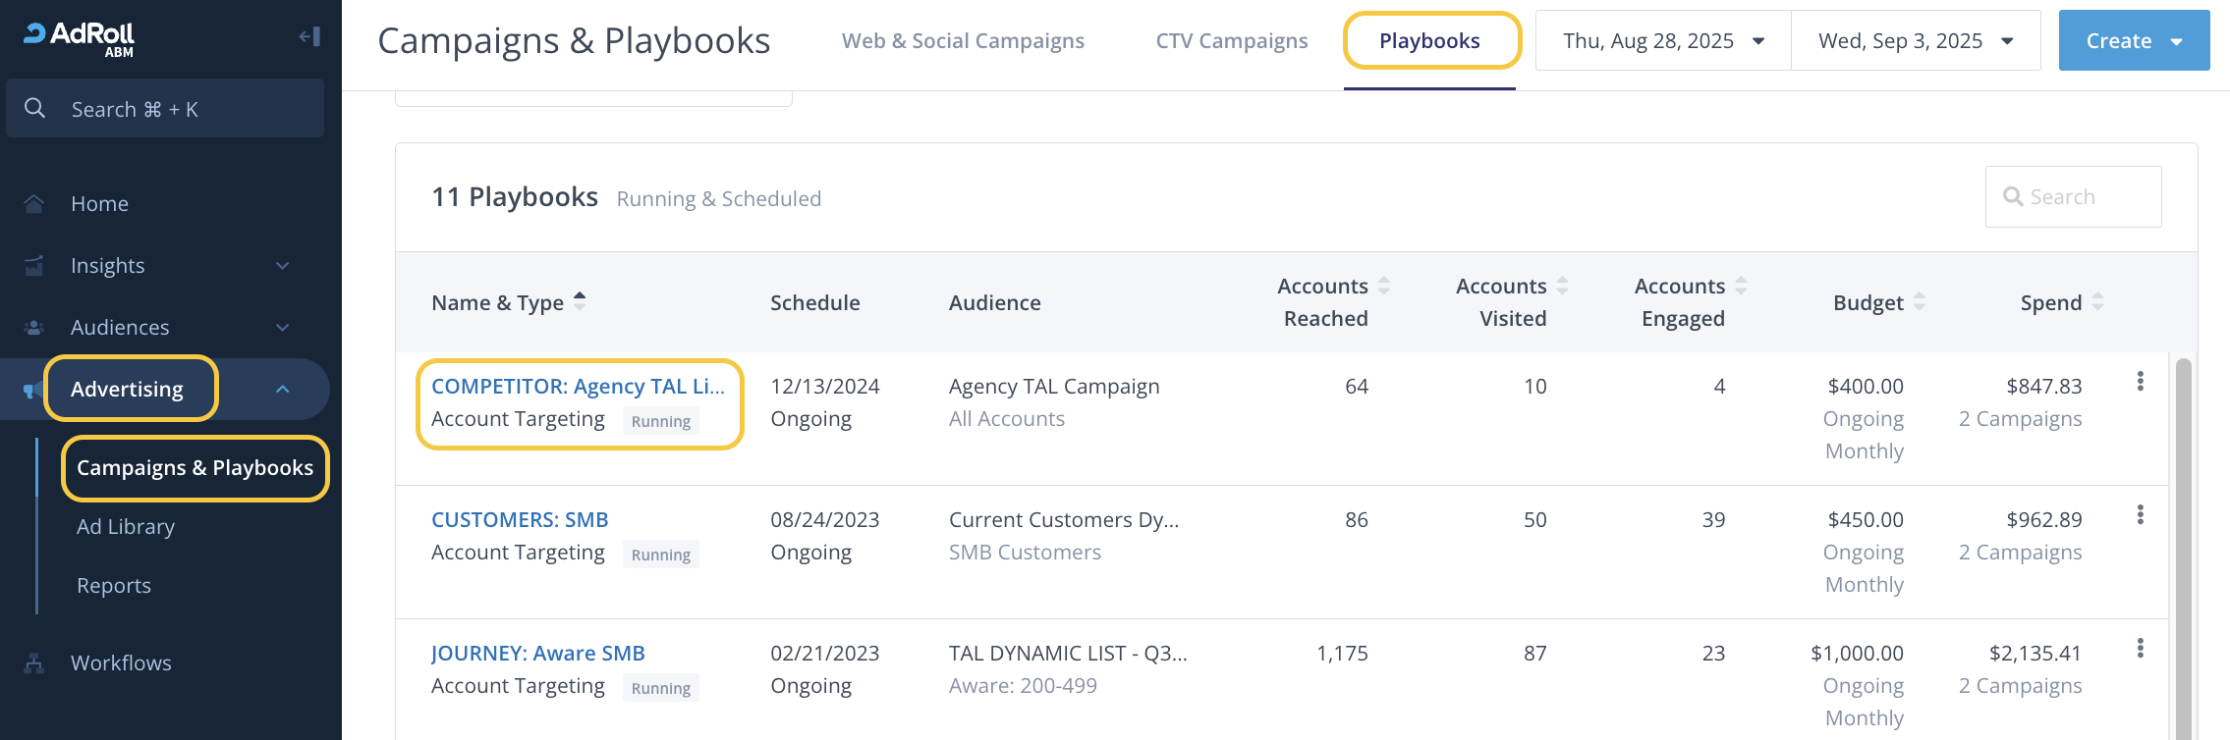The height and width of the screenshot is (740, 2230).
Task: Collapse the sidebar with the arrow icon
Action: pos(309,37)
